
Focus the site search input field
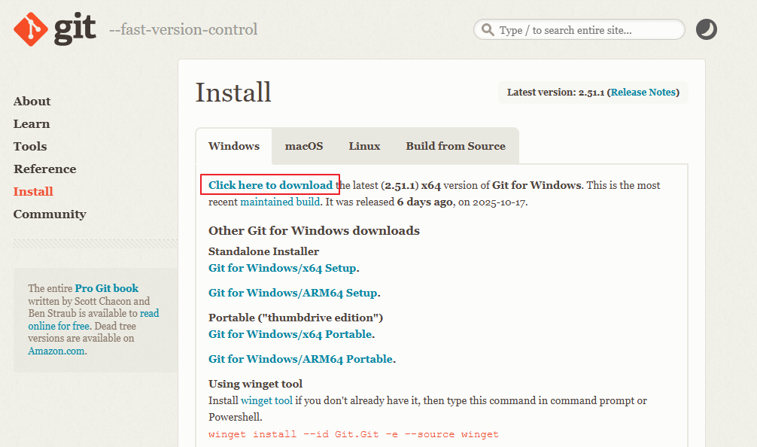[579, 30]
